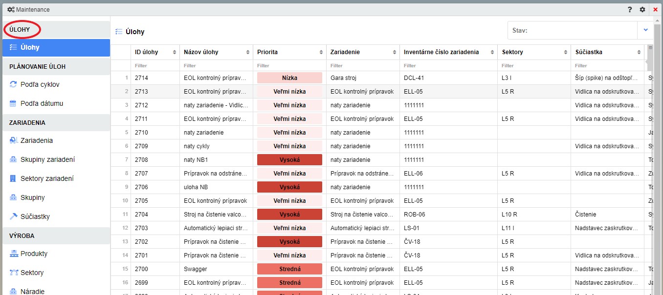The width and height of the screenshot is (663, 295).
Task: Click the Názov úlohy filter field
Action: pos(216,65)
